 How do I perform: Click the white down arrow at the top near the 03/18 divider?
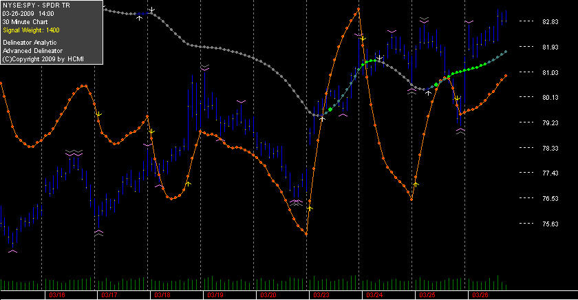(151, 10)
